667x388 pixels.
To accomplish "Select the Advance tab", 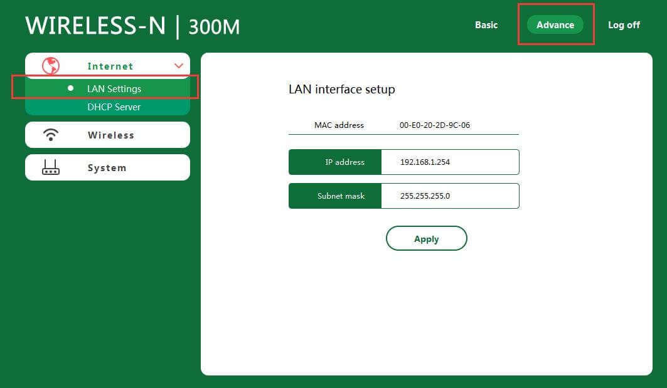I will pyautogui.click(x=555, y=25).
